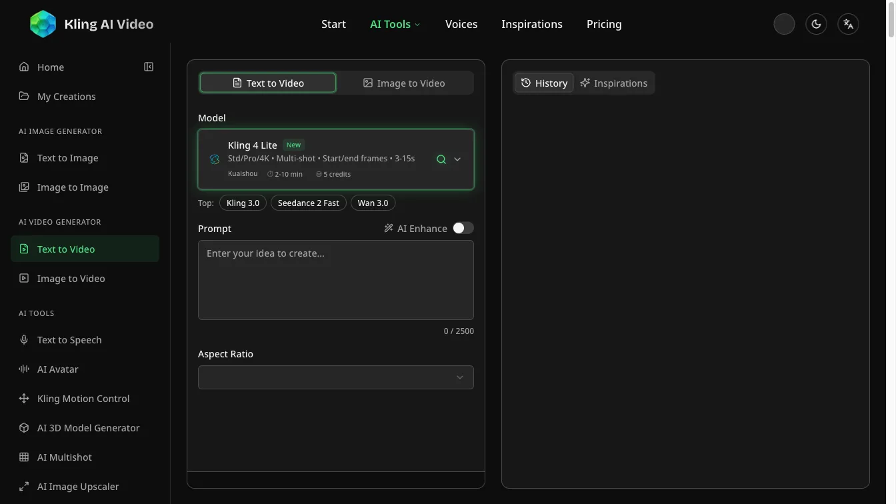This screenshot has width=896, height=504.
Task: Collapse the sidebar with the panel icon
Action: (x=149, y=67)
